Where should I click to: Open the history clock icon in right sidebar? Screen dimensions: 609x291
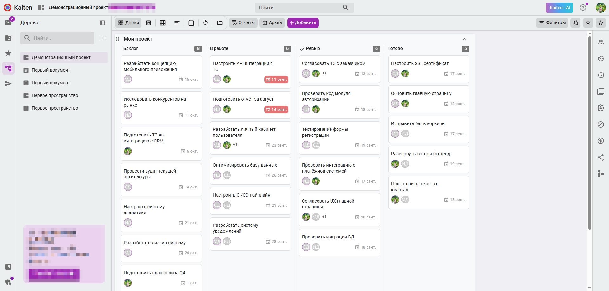(601, 75)
